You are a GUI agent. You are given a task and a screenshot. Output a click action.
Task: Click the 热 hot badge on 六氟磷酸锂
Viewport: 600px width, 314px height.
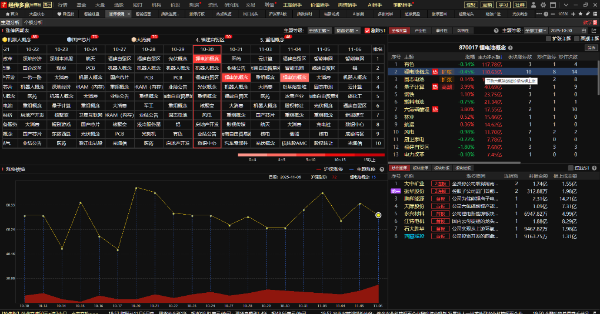[x=436, y=109]
